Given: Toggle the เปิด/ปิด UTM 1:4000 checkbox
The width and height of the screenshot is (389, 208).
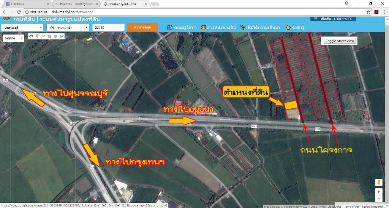Looking at the screenshot, I should (316, 19).
